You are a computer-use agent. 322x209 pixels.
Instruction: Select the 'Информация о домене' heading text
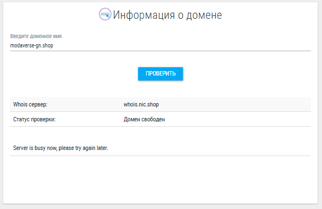(167, 15)
